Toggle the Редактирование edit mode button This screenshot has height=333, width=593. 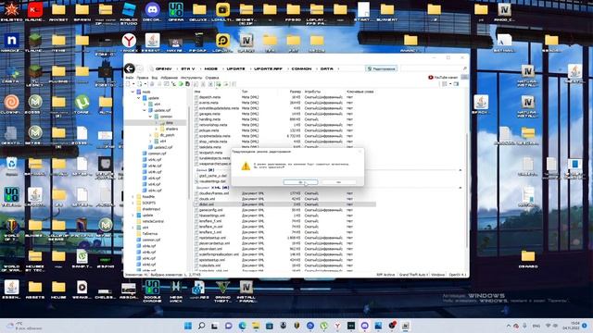(x=381, y=68)
